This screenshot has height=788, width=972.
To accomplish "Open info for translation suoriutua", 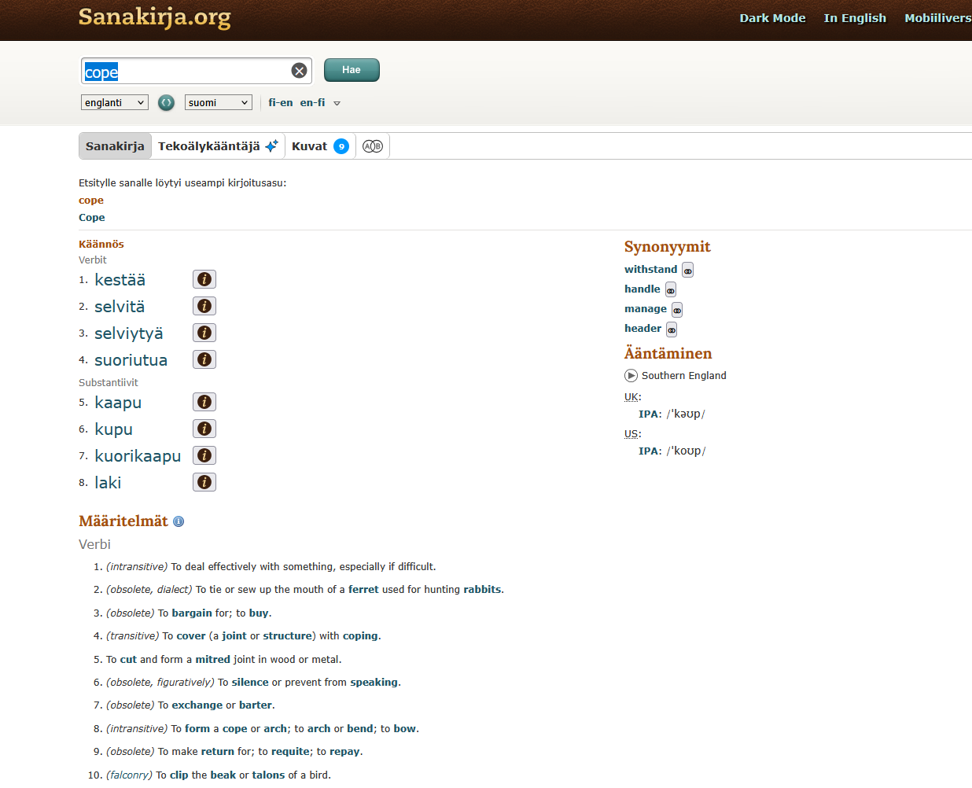I will click(x=204, y=359).
